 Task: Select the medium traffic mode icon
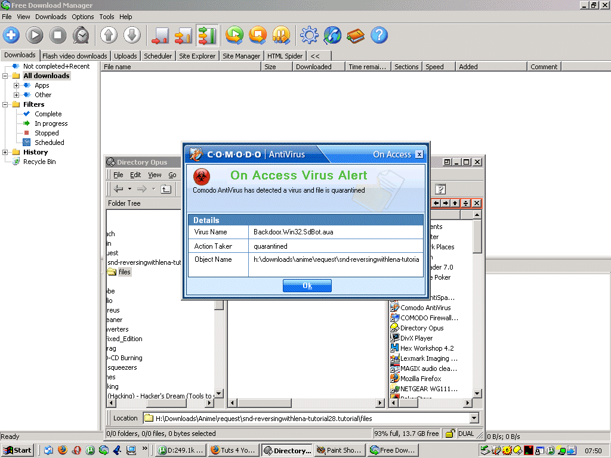[x=184, y=35]
